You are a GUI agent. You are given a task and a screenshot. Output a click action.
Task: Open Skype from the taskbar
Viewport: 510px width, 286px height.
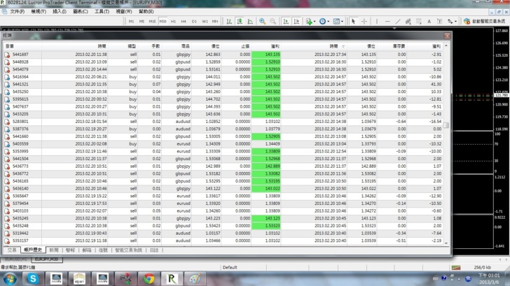32,278
